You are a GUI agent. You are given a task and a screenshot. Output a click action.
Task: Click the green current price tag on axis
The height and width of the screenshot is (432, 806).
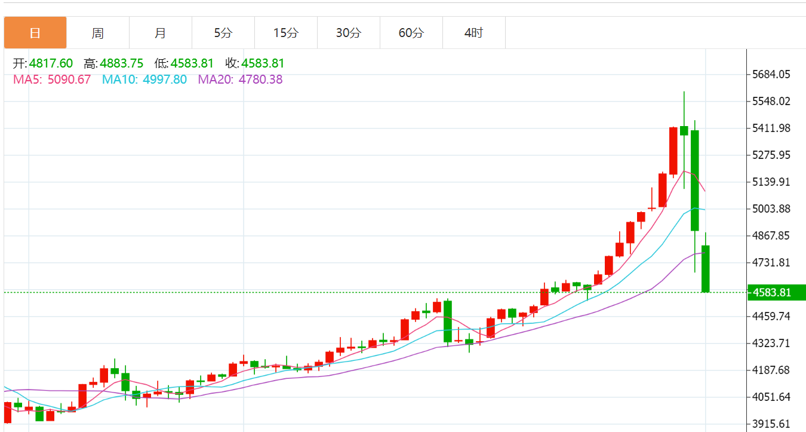(x=774, y=292)
